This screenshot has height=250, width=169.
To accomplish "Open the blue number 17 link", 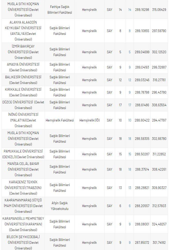I will click(x=130, y=105).
